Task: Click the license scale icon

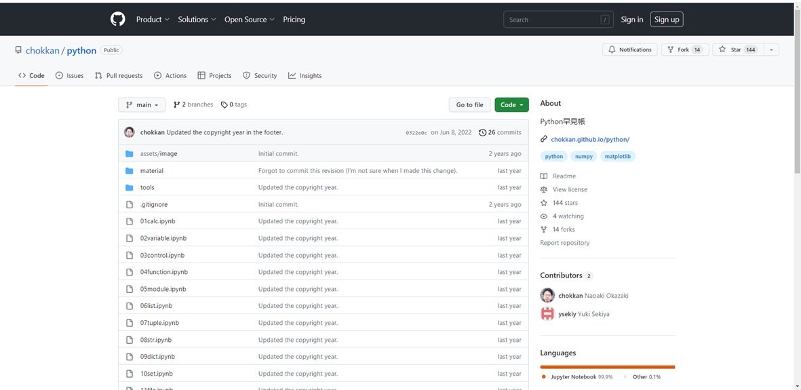Action: pos(543,190)
